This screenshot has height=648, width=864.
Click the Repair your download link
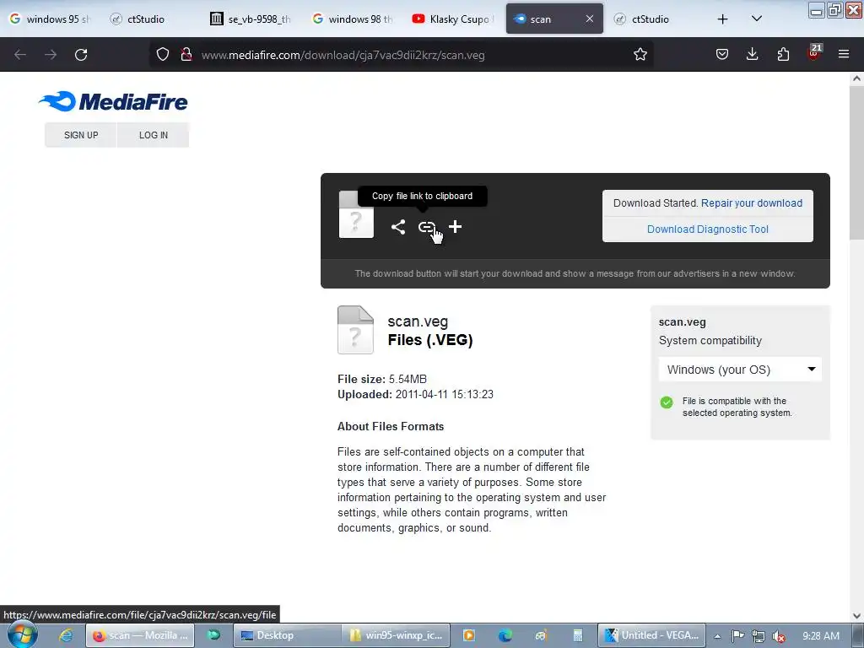tap(752, 202)
